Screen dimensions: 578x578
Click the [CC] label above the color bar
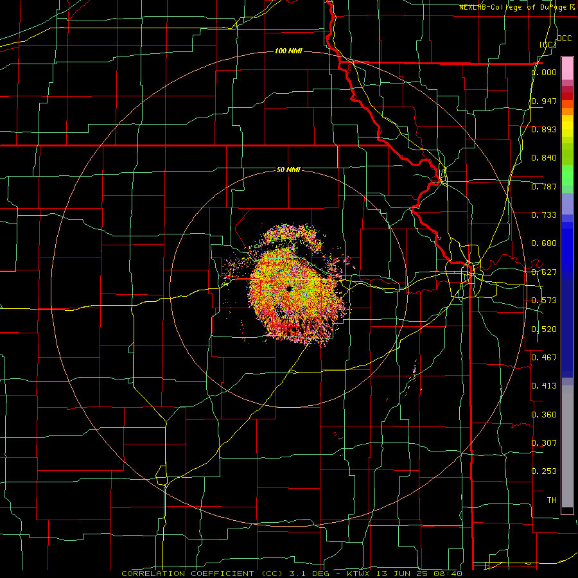click(x=548, y=44)
